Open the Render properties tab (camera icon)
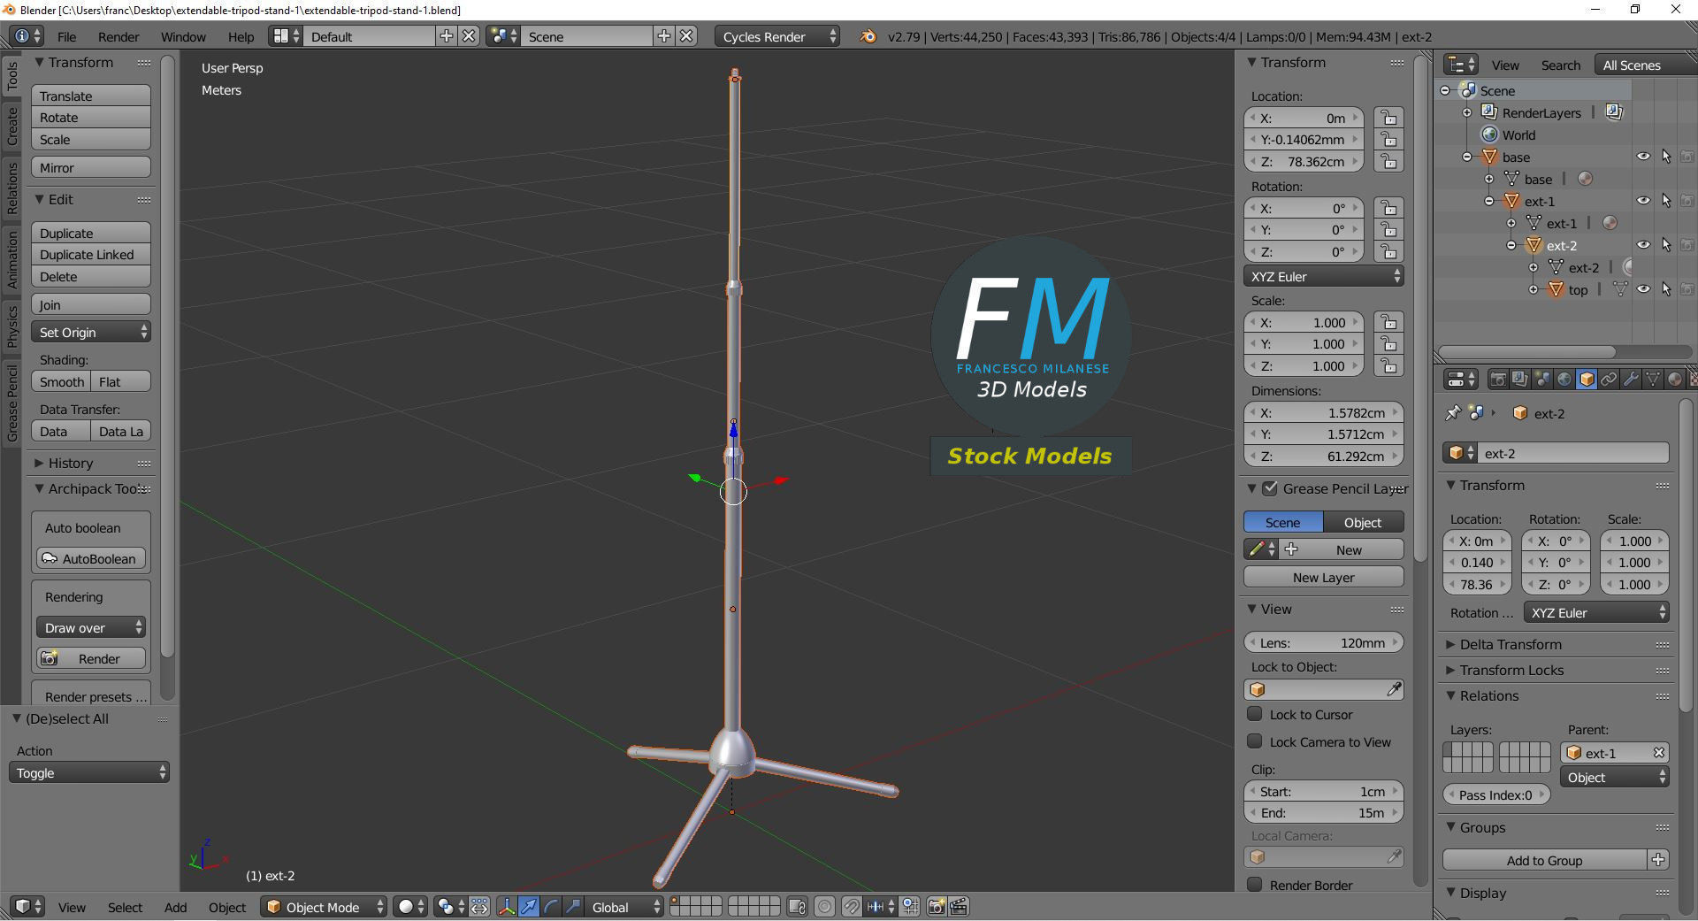 [1498, 380]
